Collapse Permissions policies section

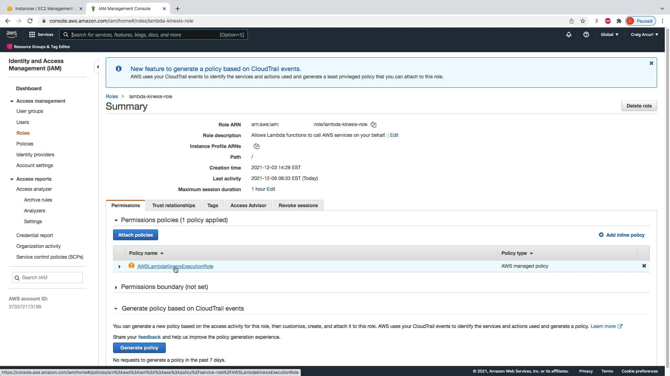click(116, 220)
